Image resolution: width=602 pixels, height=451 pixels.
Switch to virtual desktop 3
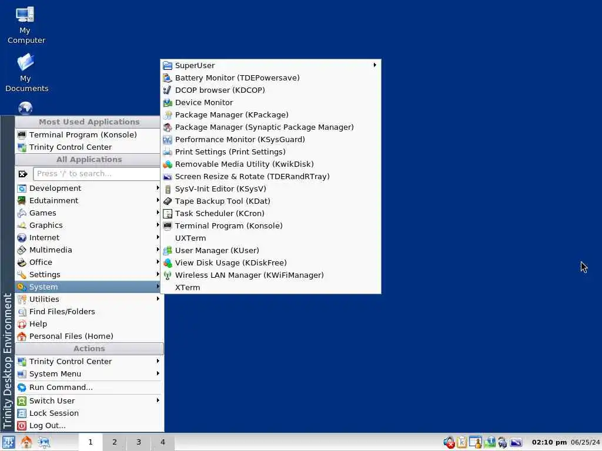tap(139, 442)
